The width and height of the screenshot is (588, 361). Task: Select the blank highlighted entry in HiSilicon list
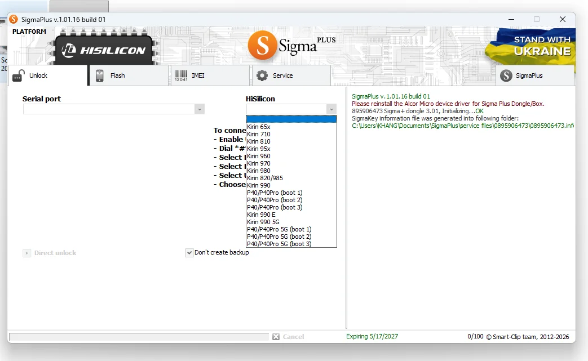pos(291,119)
